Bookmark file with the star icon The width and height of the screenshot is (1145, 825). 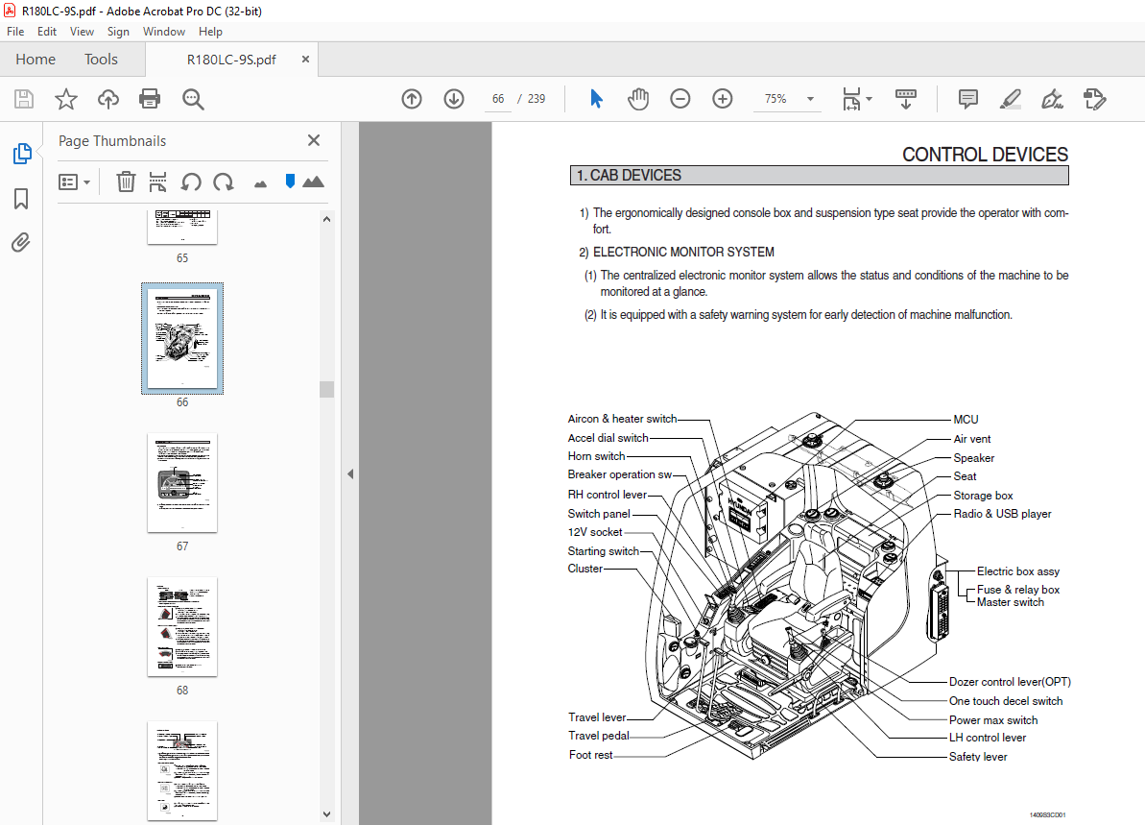[66, 99]
